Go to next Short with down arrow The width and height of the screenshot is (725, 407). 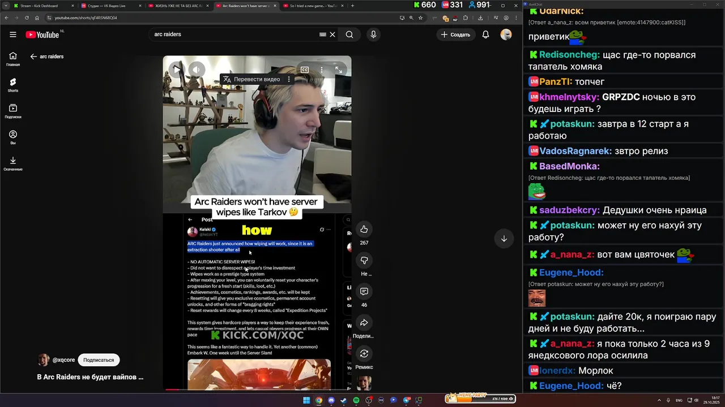pyautogui.click(x=504, y=238)
